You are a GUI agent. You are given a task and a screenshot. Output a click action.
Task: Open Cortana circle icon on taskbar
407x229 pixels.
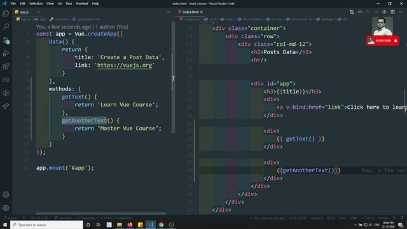click(88, 225)
